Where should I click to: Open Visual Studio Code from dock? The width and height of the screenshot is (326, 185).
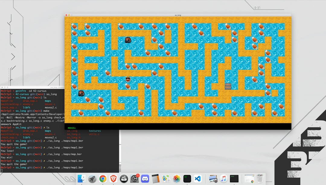coord(198,179)
